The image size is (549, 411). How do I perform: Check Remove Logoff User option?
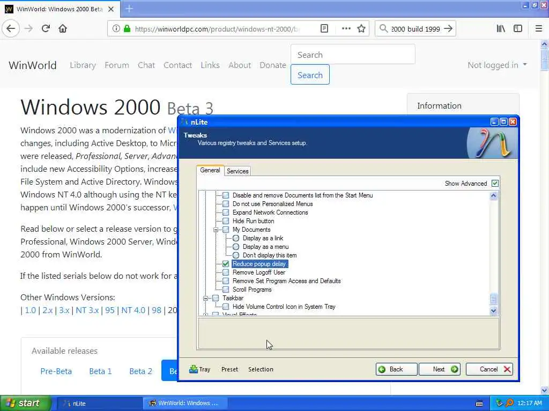point(226,272)
